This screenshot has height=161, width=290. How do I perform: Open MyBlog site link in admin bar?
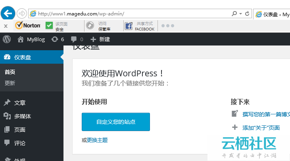pos(31,39)
